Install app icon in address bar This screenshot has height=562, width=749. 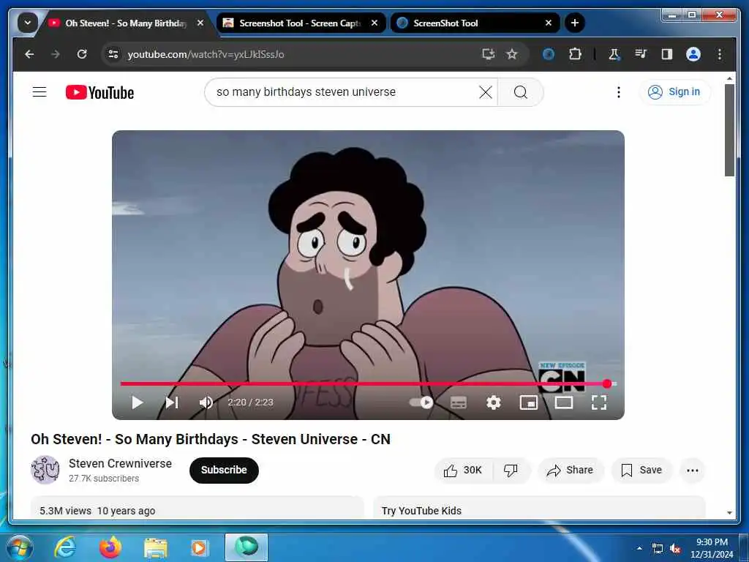click(488, 54)
